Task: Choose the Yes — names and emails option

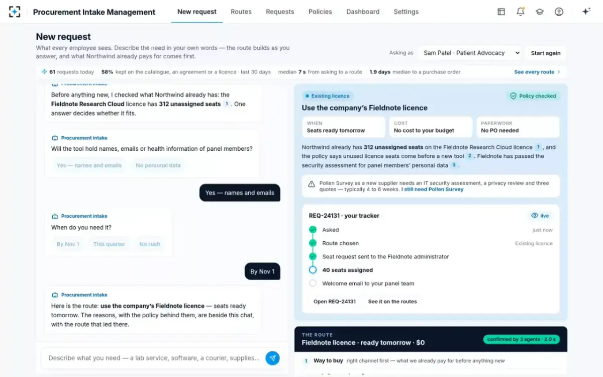Action: tap(89, 165)
